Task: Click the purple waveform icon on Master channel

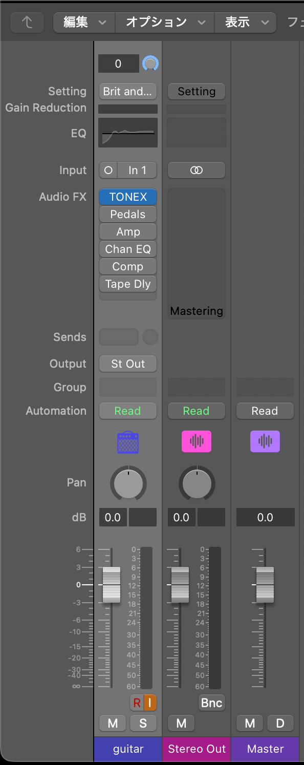Action: click(265, 441)
